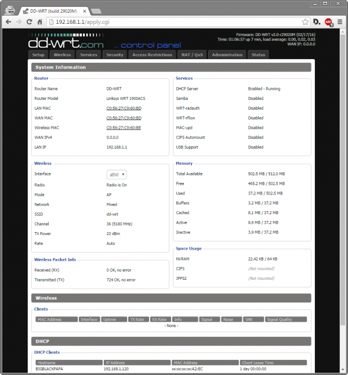Open the Adblock Plus extension icon
This screenshot has height=375, width=348.
pos(328,21)
